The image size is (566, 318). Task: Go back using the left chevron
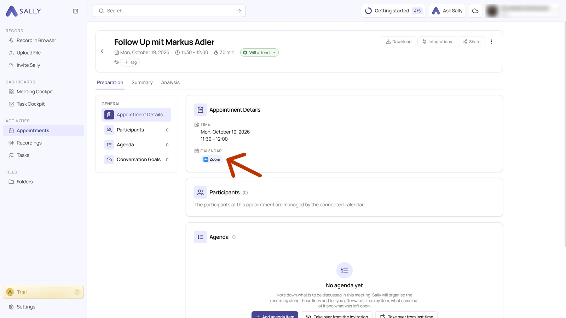click(x=102, y=51)
